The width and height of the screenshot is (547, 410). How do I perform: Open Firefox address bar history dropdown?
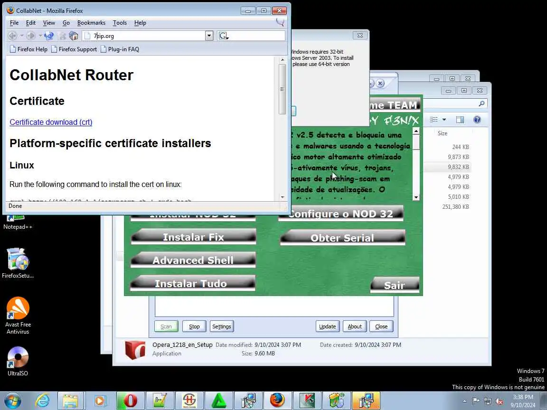pyautogui.click(x=208, y=36)
